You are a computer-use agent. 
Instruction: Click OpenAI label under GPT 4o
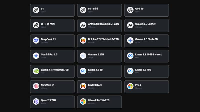[138, 12]
